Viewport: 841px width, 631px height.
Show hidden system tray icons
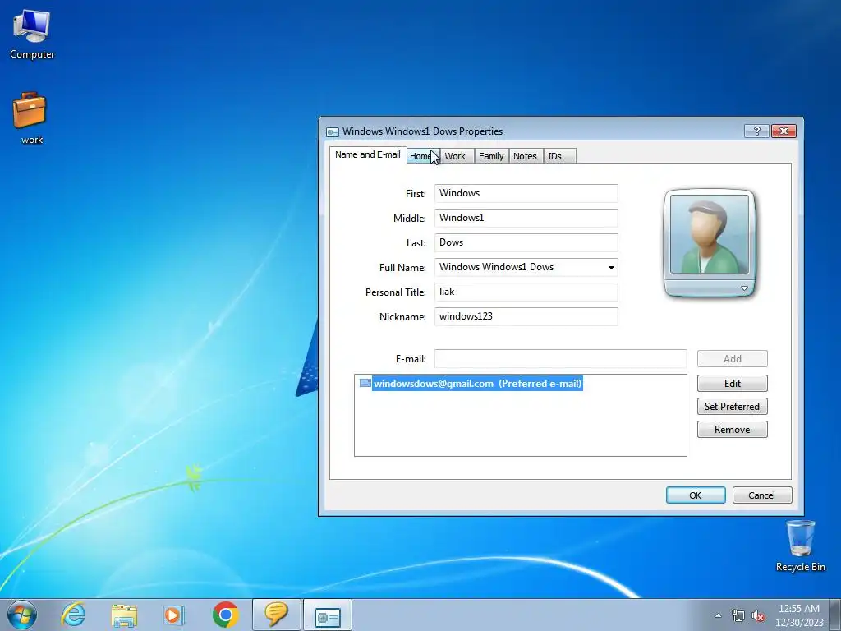pos(718,615)
